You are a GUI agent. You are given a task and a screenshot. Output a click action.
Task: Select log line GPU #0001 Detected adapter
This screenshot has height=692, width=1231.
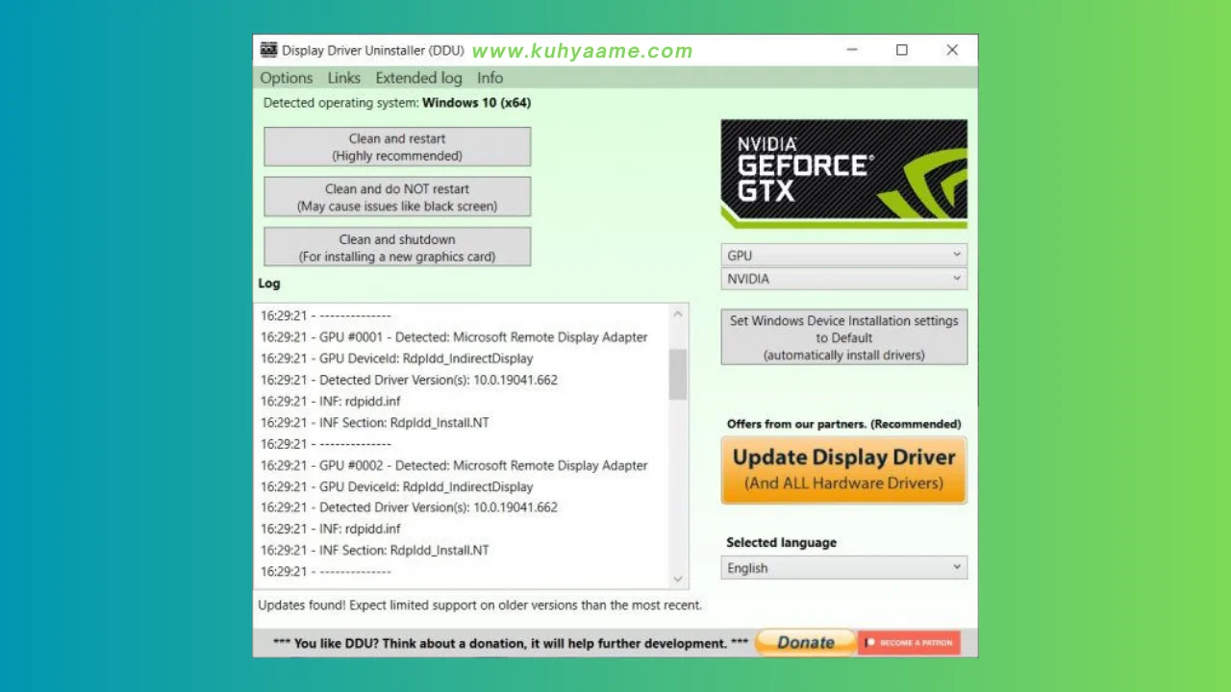point(454,337)
